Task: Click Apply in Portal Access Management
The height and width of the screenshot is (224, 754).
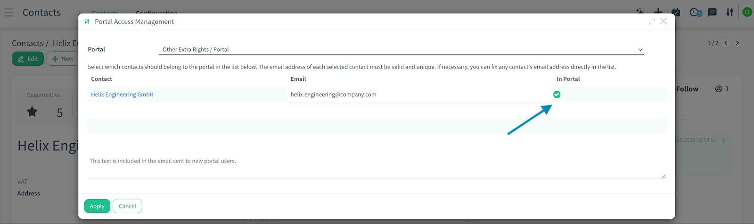Action: click(x=97, y=206)
